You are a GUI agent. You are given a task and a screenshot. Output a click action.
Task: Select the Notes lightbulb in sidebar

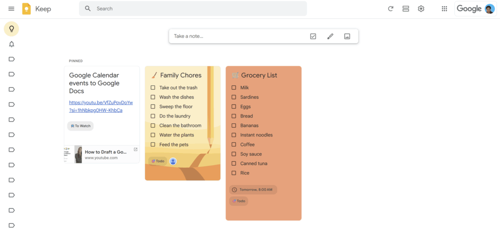(12, 29)
